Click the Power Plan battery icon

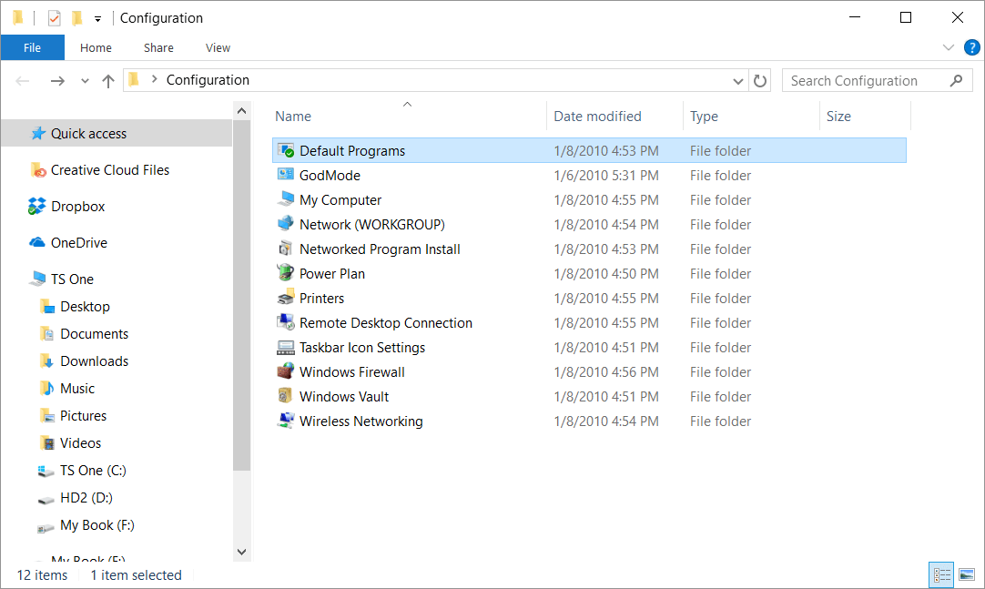pos(285,273)
